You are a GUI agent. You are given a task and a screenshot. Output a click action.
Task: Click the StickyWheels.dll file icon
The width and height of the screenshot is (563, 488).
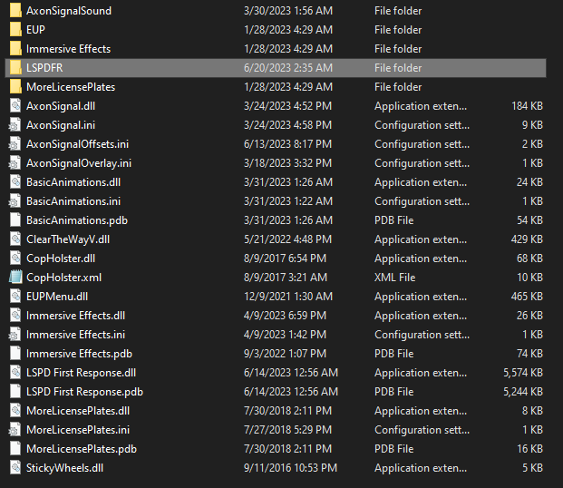click(15, 468)
